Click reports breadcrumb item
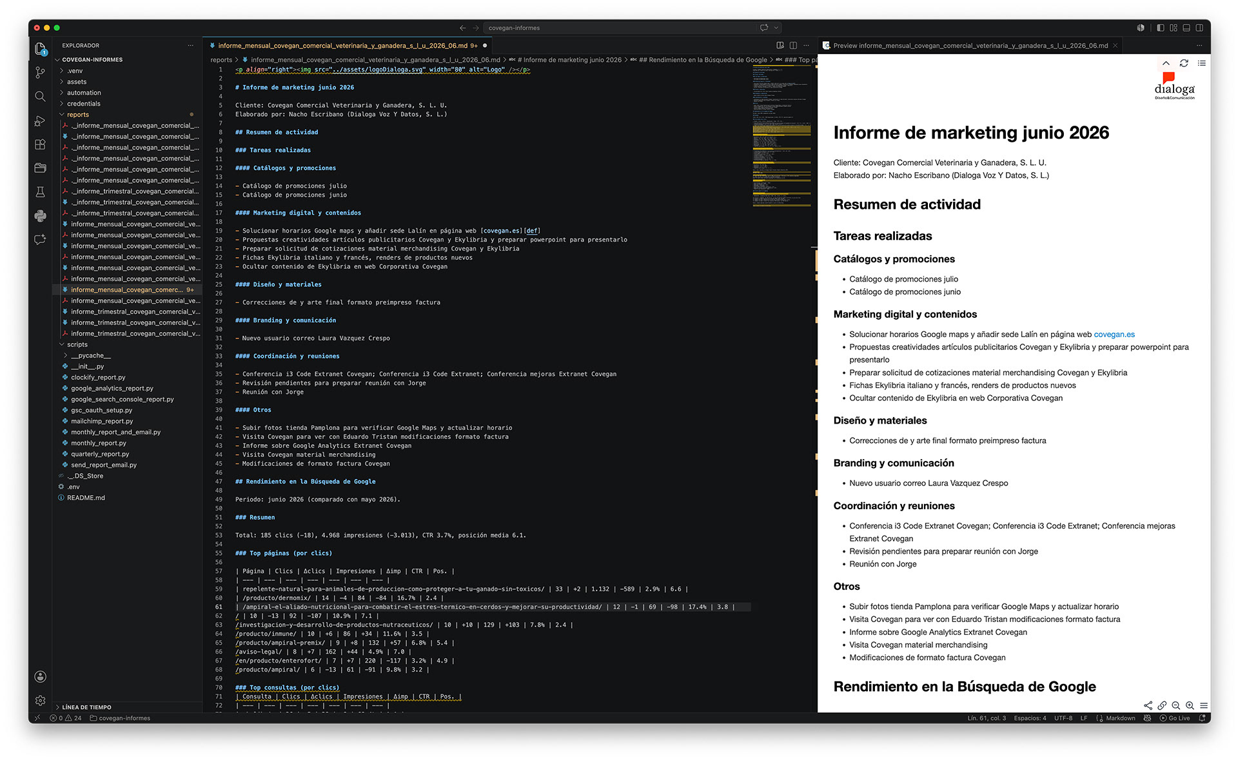Image resolution: width=1238 pixels, height=760 pixels. [x=221, y=60]
